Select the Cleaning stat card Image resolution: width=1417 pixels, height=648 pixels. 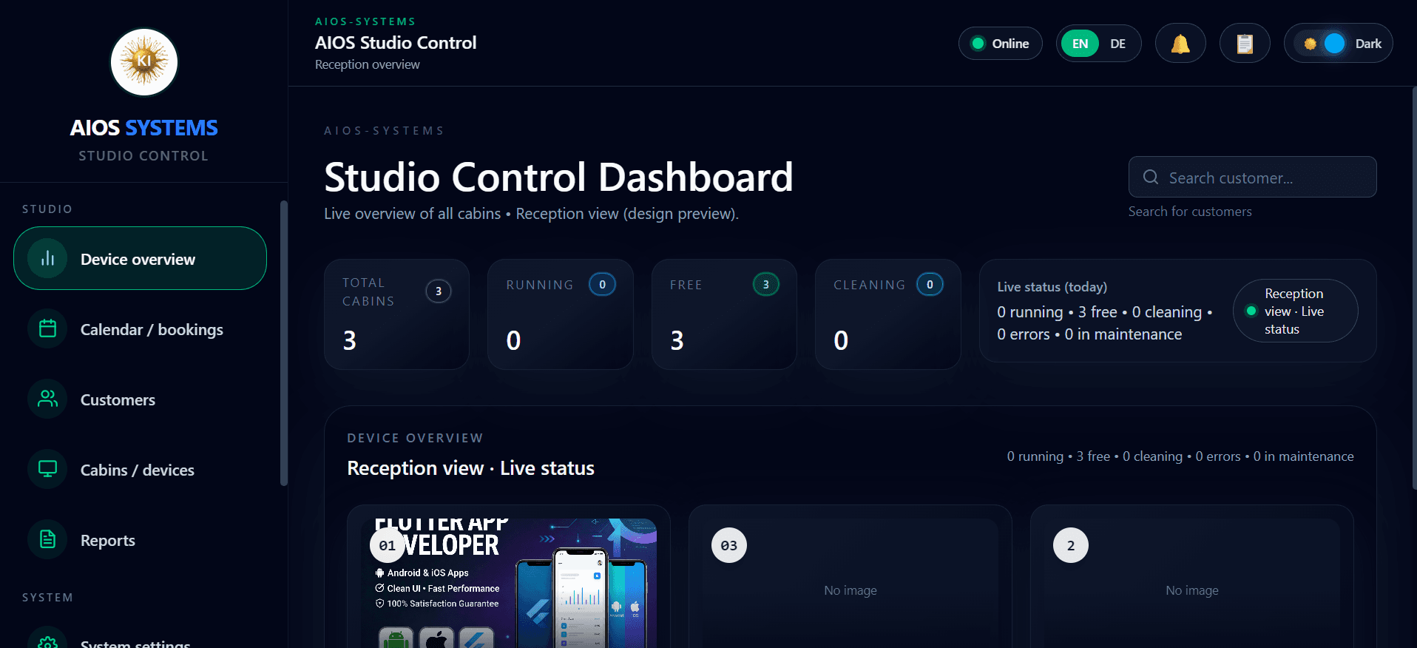887,314
